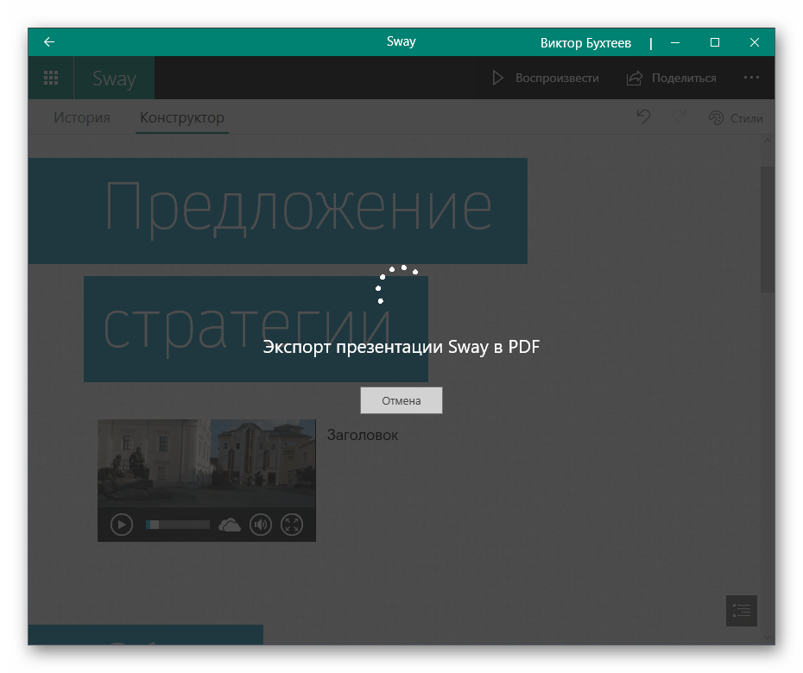
Task: Open the navigation list icon bottom right
Action: point(741,610)
